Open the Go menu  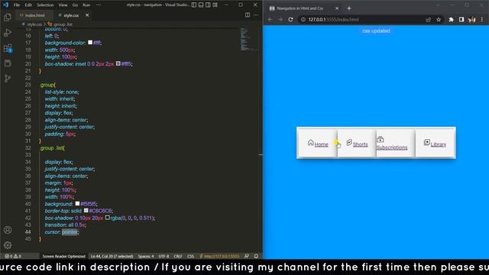pyautogui.click(x=75, y=5)
